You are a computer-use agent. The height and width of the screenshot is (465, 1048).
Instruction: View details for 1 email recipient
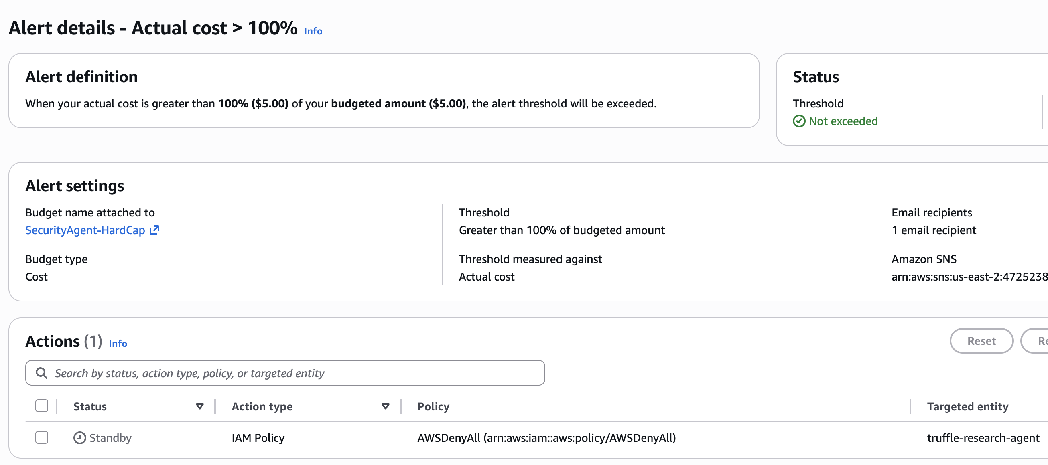933,230
